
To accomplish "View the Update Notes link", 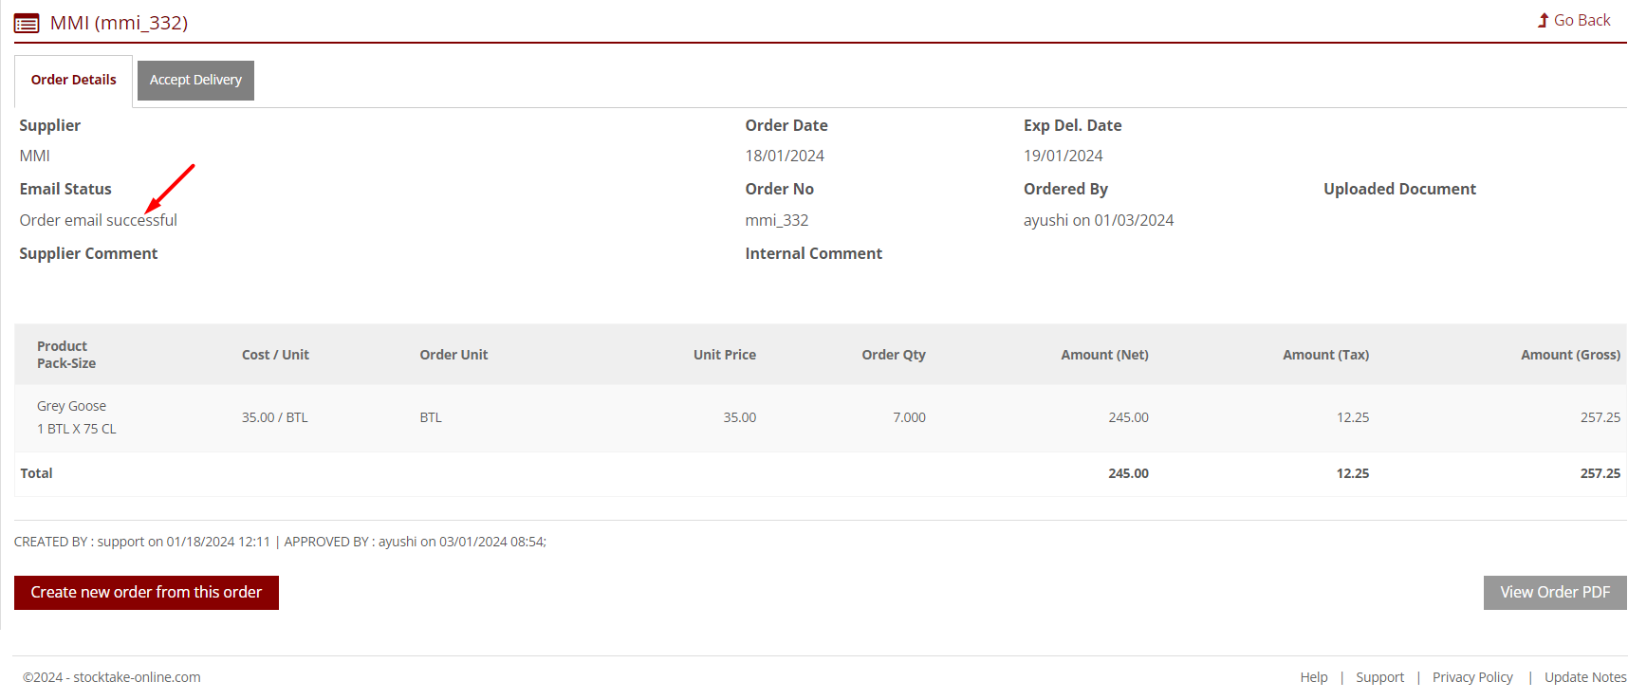I will click(x=1584, y=677).
